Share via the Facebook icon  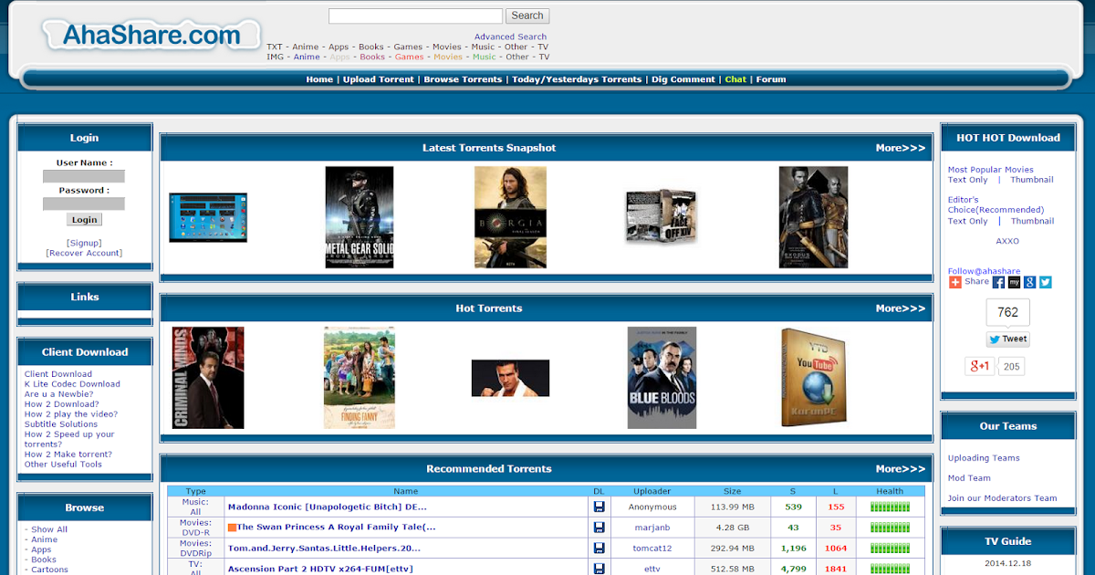[998, 282]
